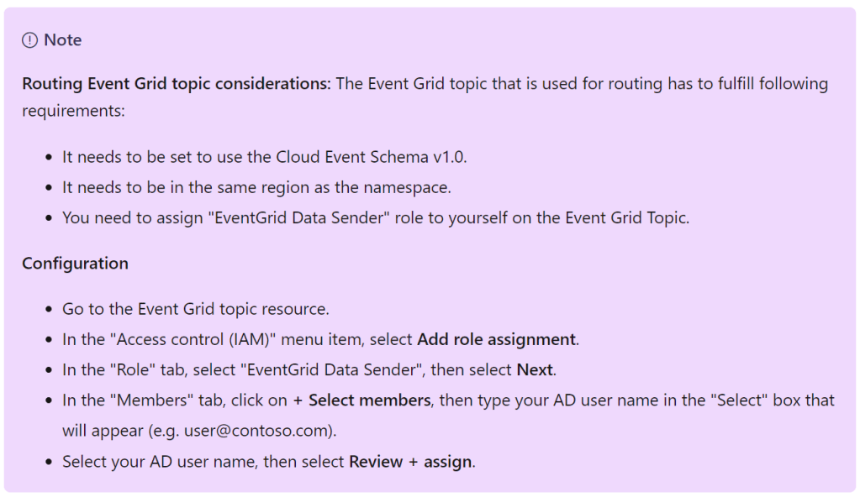Click the "Note" heading label
The width and height of the screenshot is (860, 497).
click(63, 40)
